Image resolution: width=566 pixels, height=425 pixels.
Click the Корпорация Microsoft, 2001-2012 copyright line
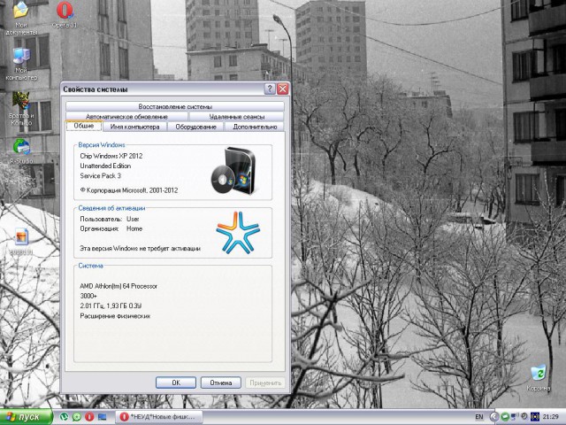pos(129,190)
